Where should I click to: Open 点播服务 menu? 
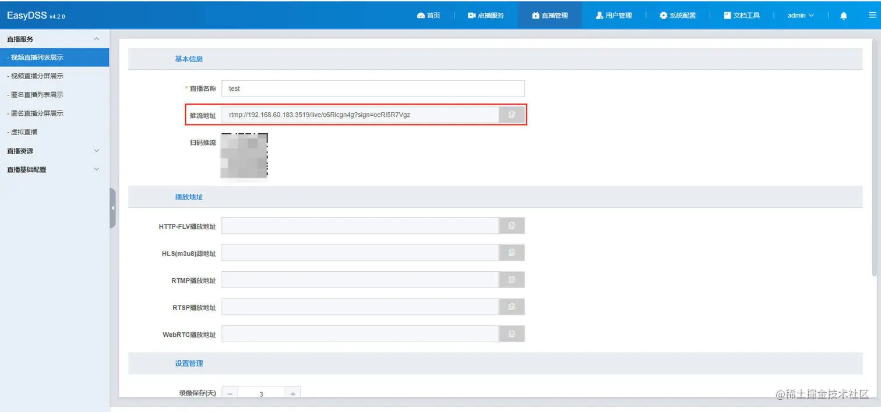tap(486, 16)
